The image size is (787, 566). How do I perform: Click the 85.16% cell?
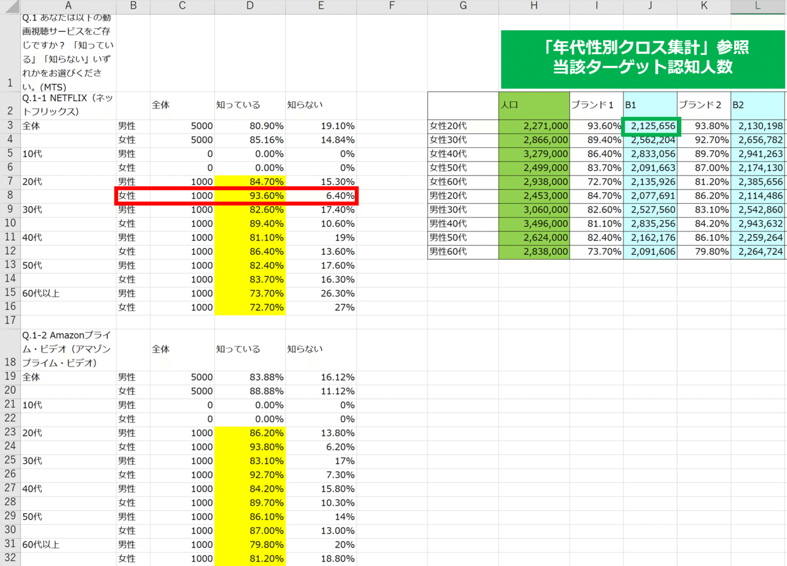pyautogui.click(x=250, y=141)
